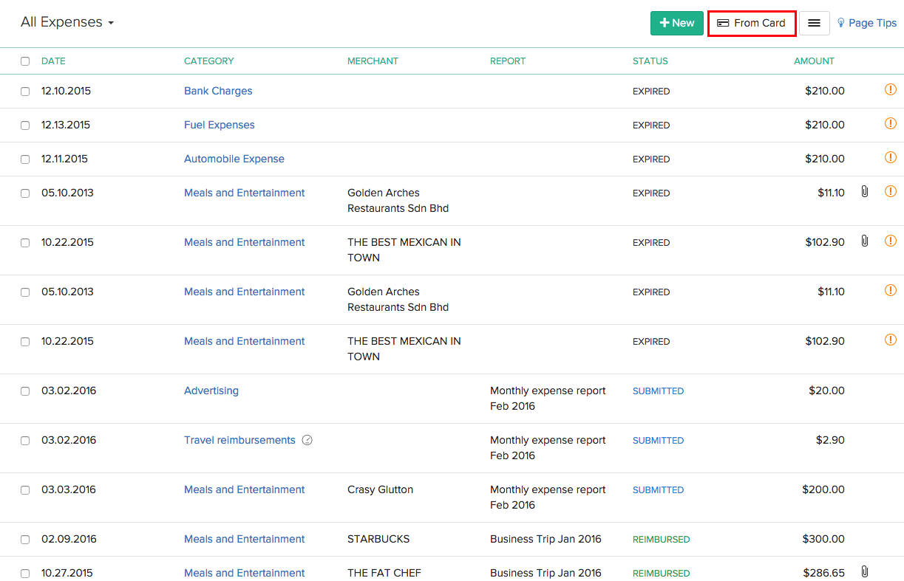
Task: Open the Fuel Expenses category link
Action: click(220, 125)
